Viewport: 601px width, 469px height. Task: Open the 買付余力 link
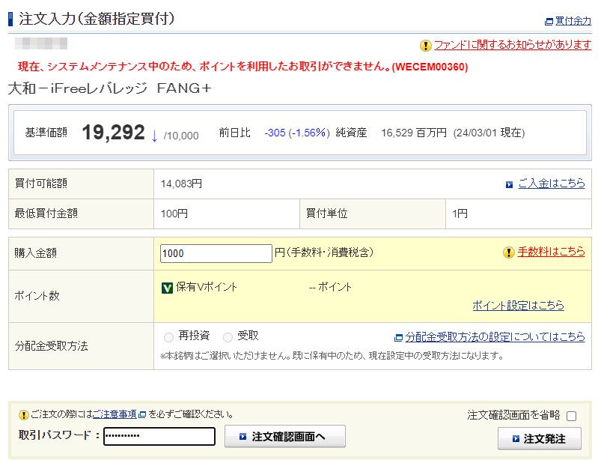pyautogui.click(x=573, y=22)
